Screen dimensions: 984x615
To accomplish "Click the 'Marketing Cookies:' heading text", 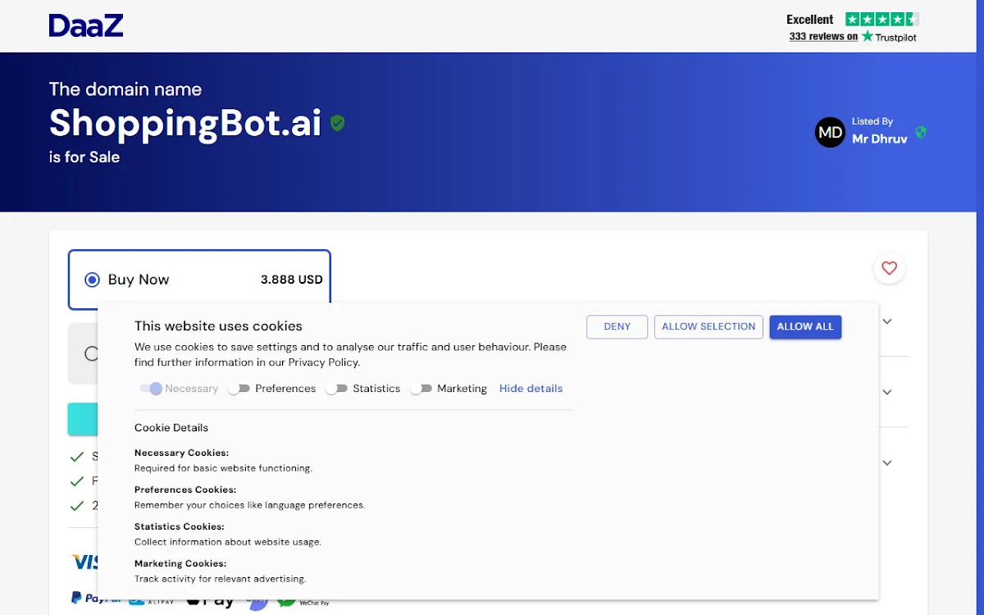I will click(180, 563).
